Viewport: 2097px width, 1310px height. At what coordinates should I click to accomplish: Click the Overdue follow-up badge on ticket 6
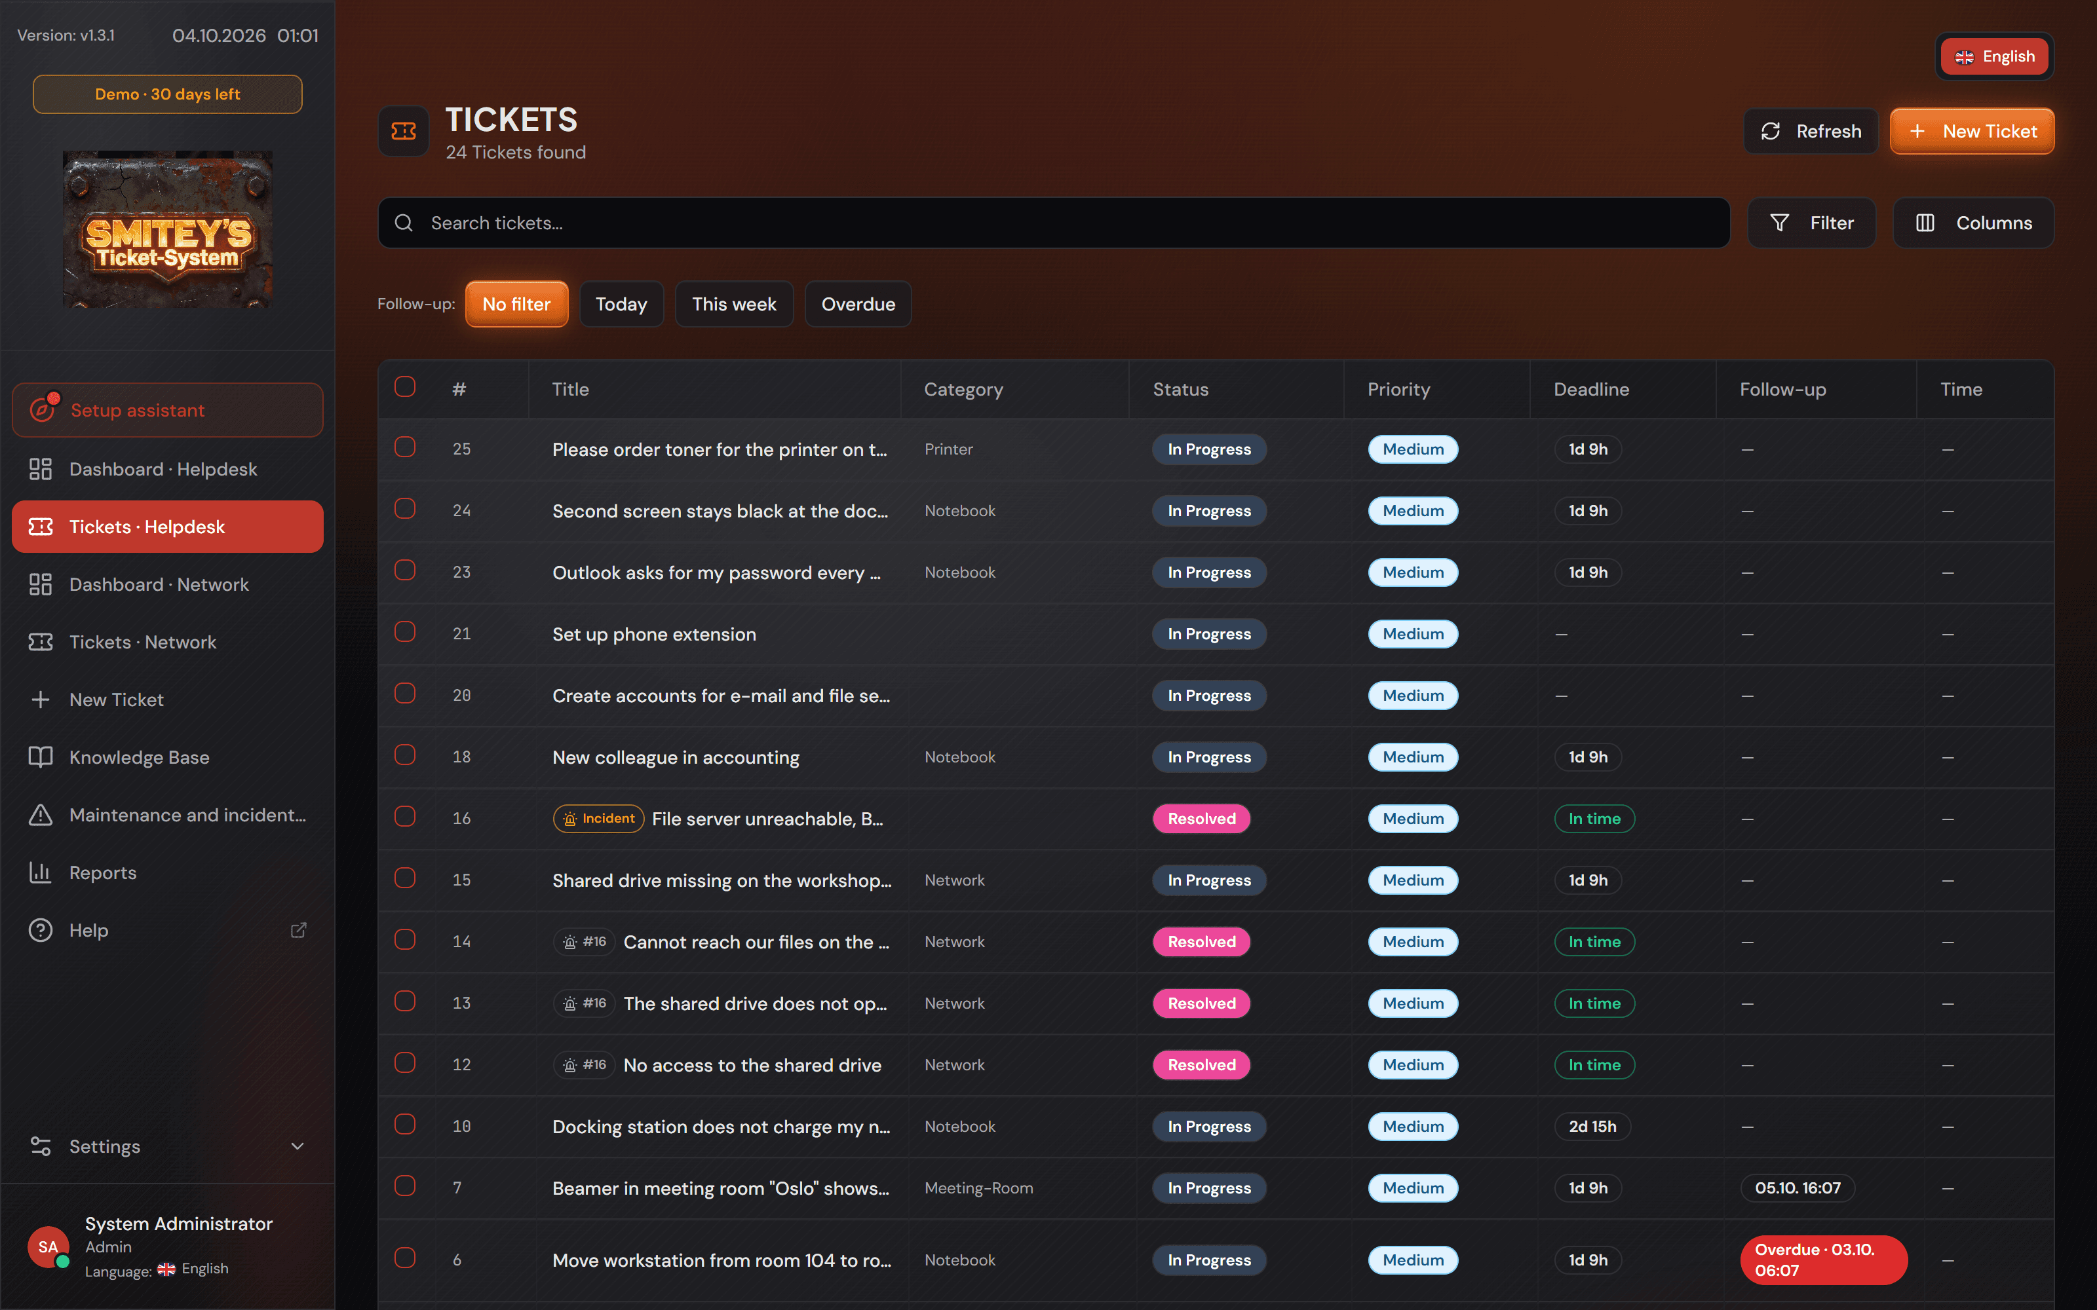(1823, 1260)
